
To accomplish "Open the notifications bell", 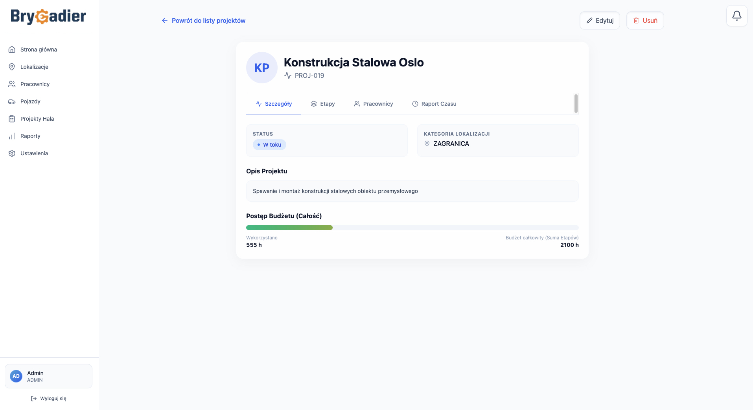I will click(x=736, y=16).
